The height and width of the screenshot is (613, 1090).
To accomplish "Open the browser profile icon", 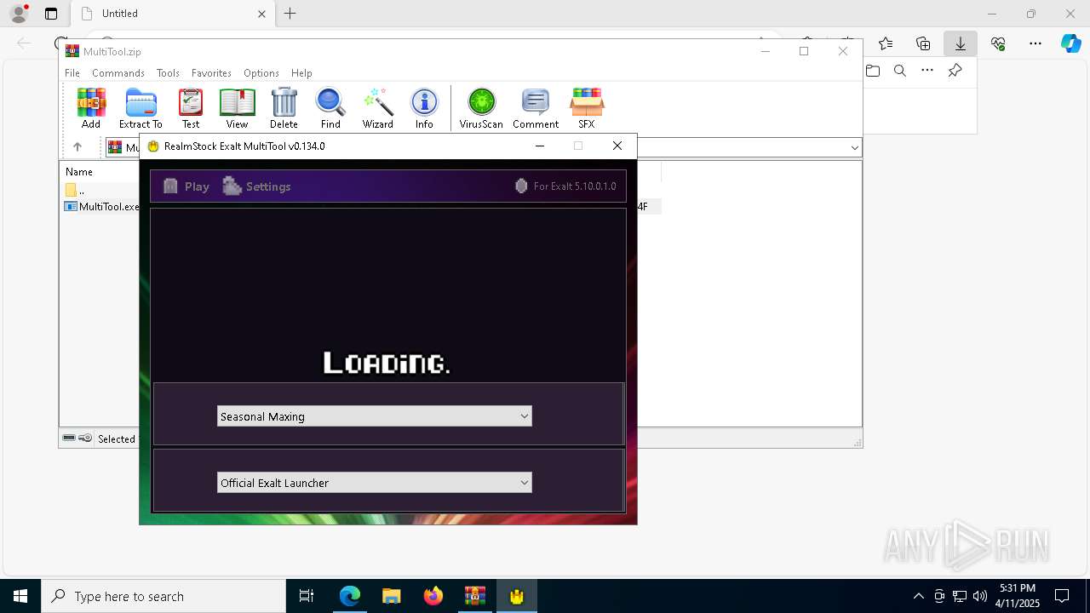I will pyautogui.click(x=19, y=14).
